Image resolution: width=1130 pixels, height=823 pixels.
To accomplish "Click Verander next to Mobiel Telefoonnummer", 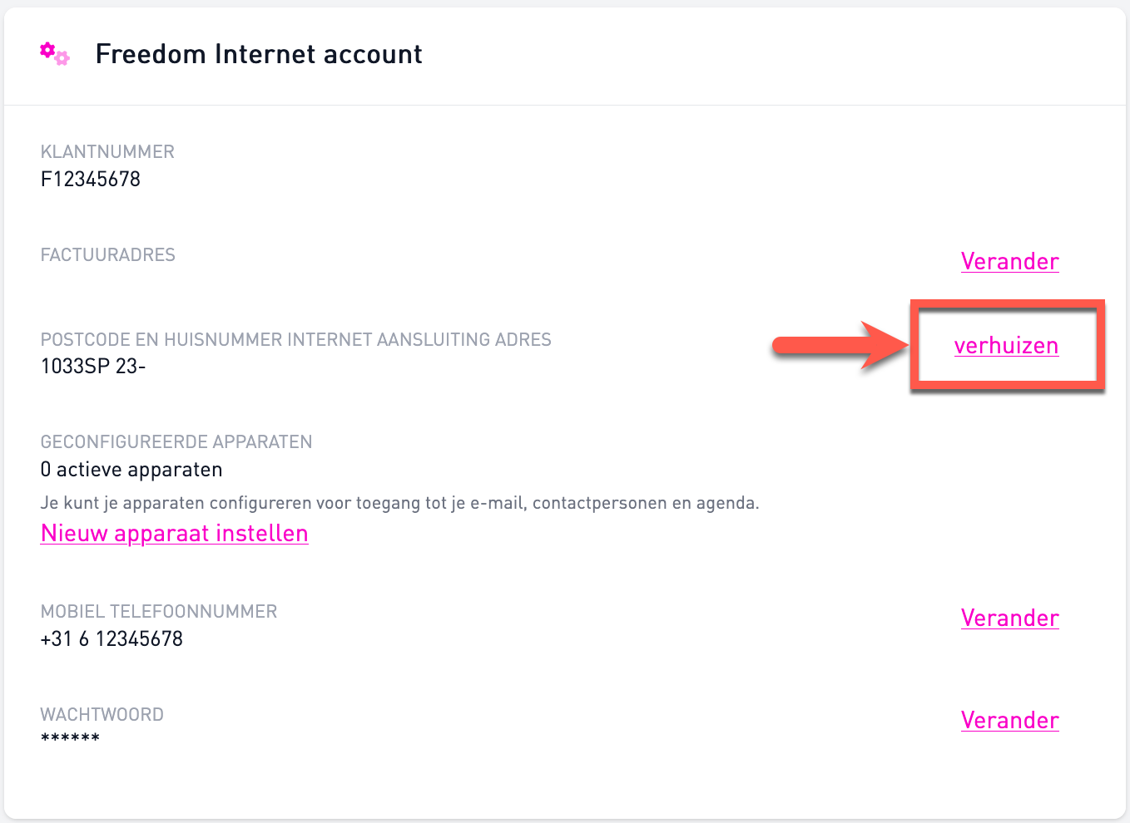I will click(1009, 618).
